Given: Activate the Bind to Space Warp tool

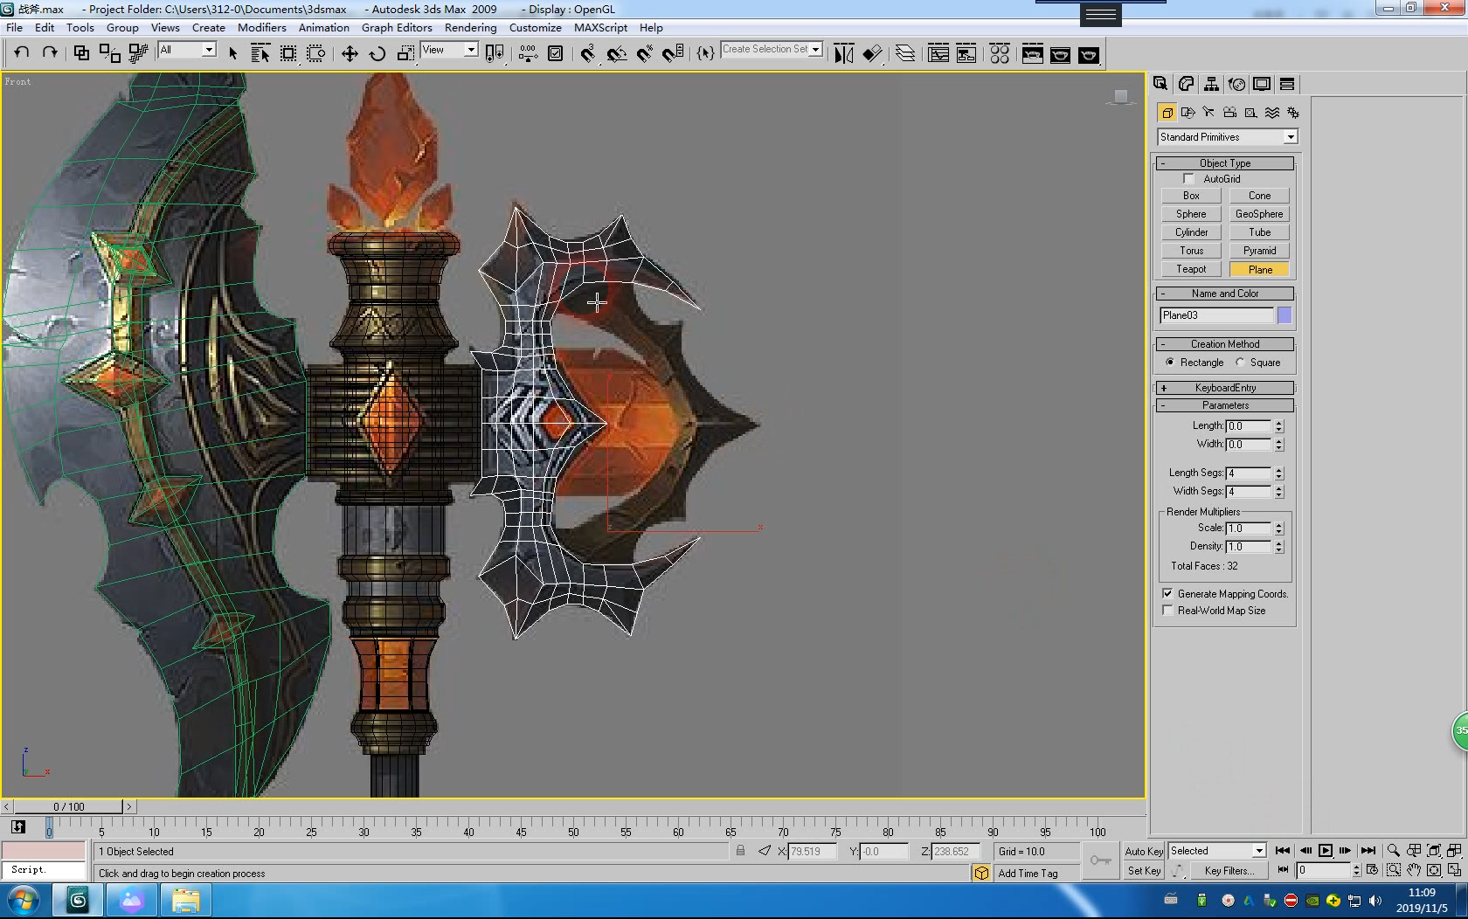Looking at the screenshot, I should [138, 53].
